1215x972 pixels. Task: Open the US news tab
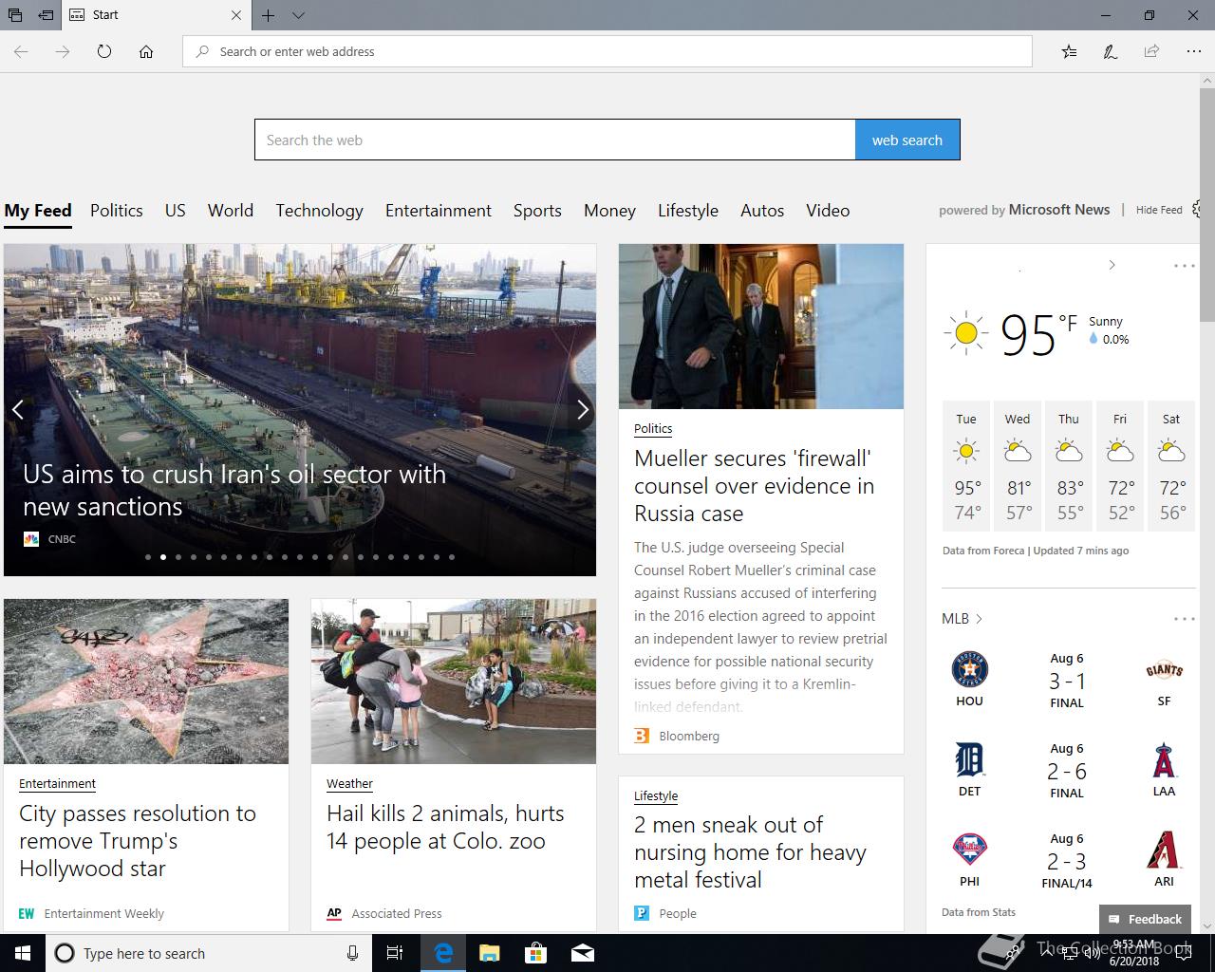point(176,211)
